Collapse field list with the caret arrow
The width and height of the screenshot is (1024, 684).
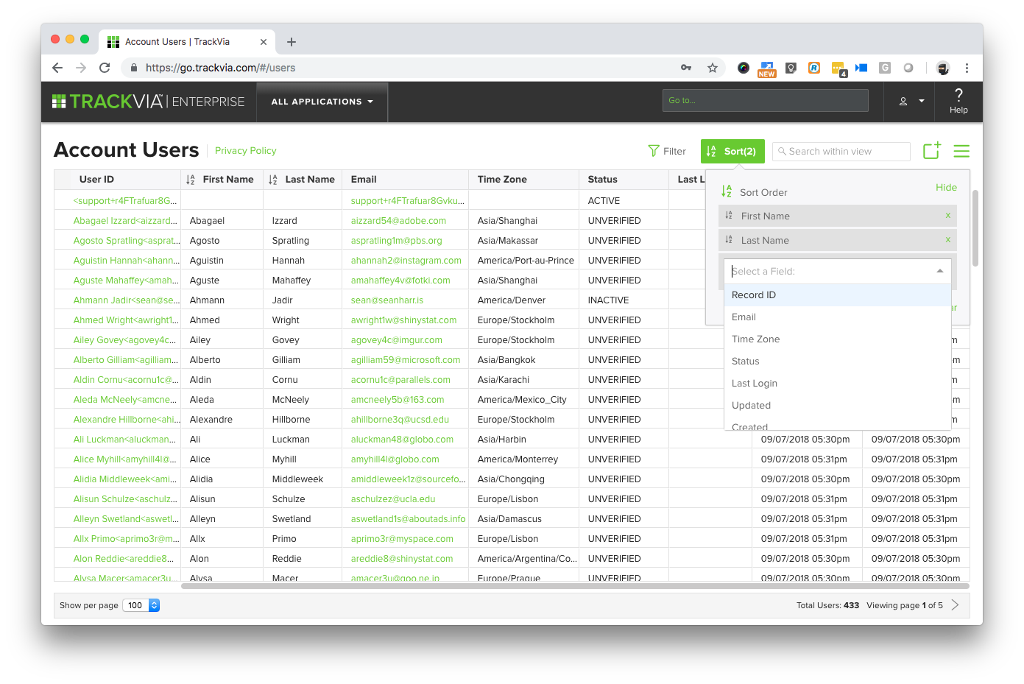pos(940,271)
